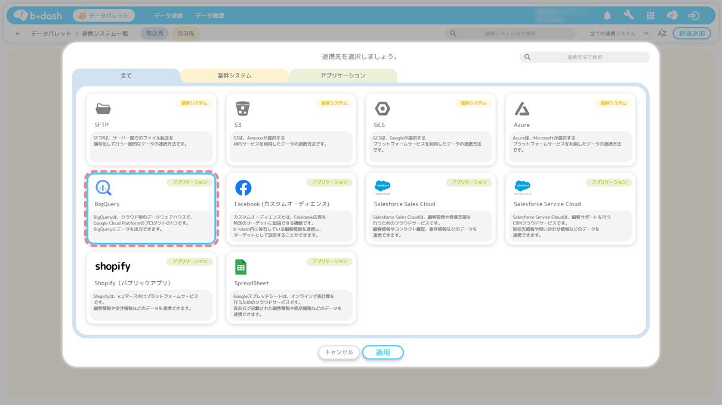Click the AZ sort icon

(x=662, y=33)
